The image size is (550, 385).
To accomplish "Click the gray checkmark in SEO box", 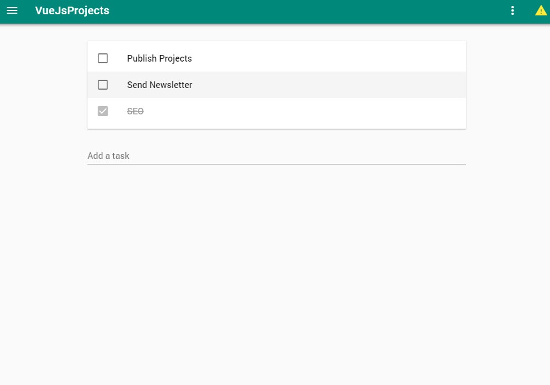I will point(103,111).
